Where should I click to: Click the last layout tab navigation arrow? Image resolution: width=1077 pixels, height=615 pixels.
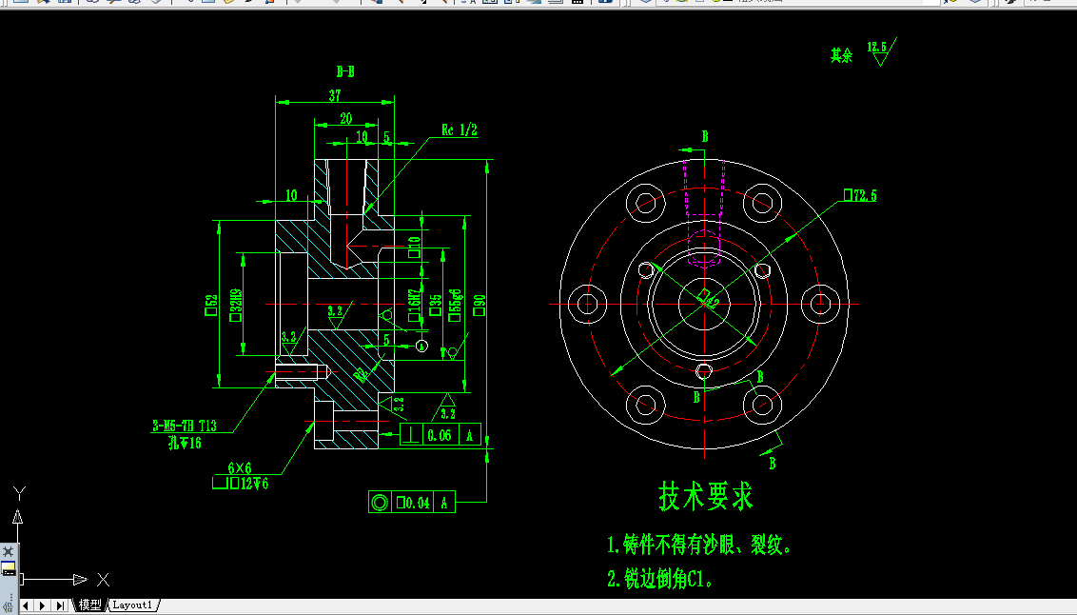[x=58, y=605]
